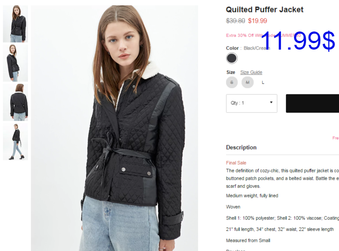Click the Extra 30% Off promo text

263,35
